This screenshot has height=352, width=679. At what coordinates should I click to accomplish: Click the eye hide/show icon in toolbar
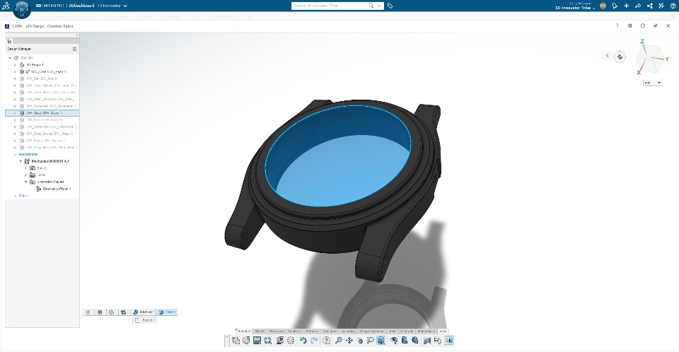pos(394,341)
